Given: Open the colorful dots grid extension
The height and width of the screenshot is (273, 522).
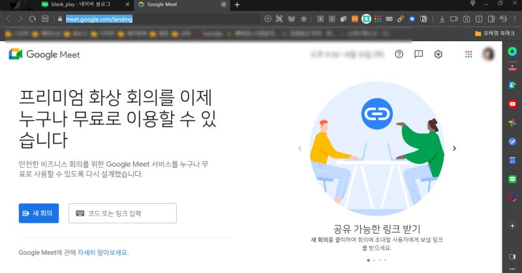Looking at the screenshot, I should coord(378,19).
